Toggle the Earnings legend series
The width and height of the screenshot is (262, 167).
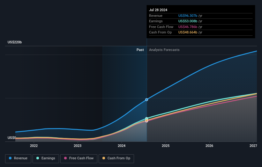point(46,158)
